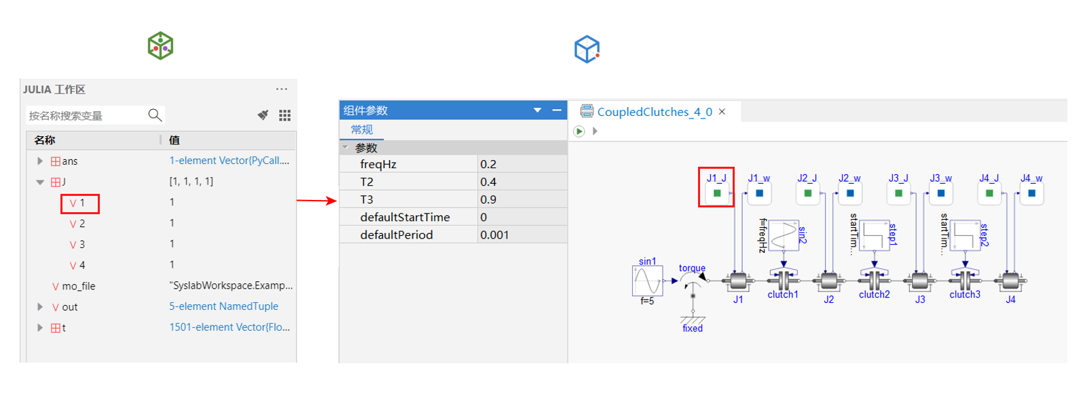Open the Julia workspace more options menu
This screenshot has height=406, width=1081.
coord(282,89)
